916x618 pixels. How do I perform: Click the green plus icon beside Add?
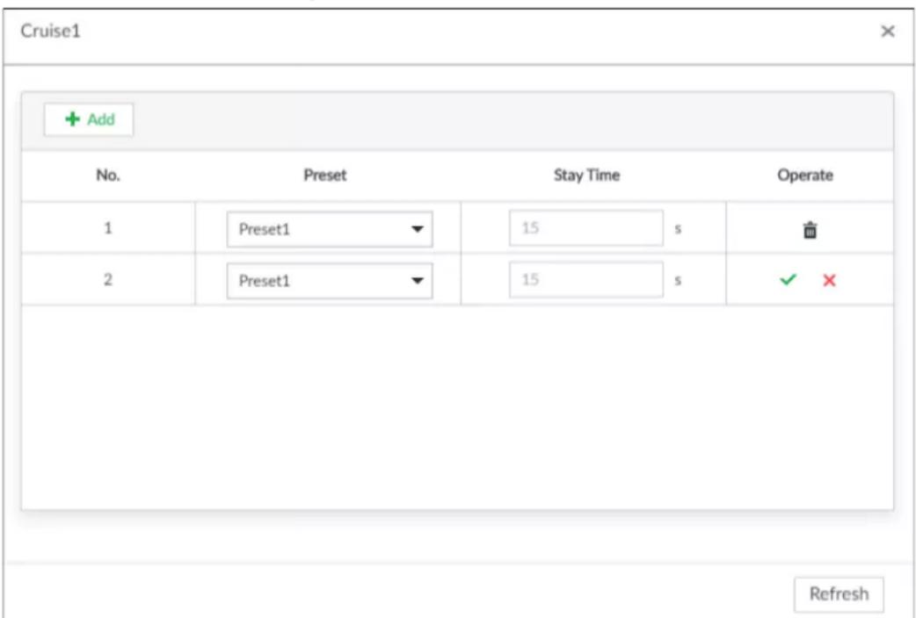(72, 119)
